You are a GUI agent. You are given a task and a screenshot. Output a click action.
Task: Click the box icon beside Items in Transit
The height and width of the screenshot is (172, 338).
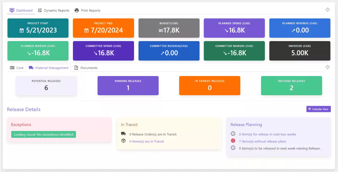point(123,141)
